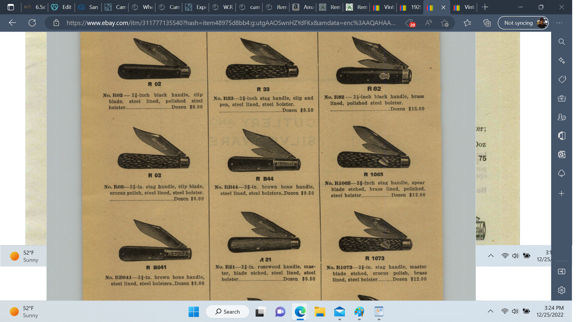
Task: Switch to the W.R tab
Action: 223,7
